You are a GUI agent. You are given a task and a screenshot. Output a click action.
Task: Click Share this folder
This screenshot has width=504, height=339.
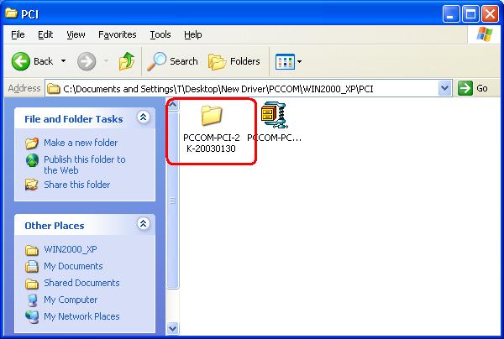[x=76, y=185]
